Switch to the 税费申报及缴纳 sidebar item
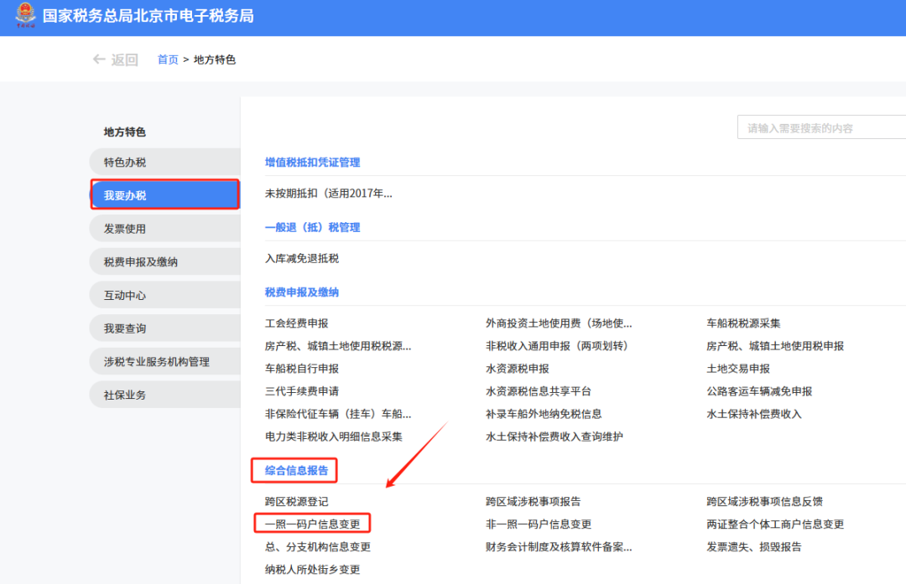This screenshot has height=584, width=906. pyautogui.click(x=164, y=261)
